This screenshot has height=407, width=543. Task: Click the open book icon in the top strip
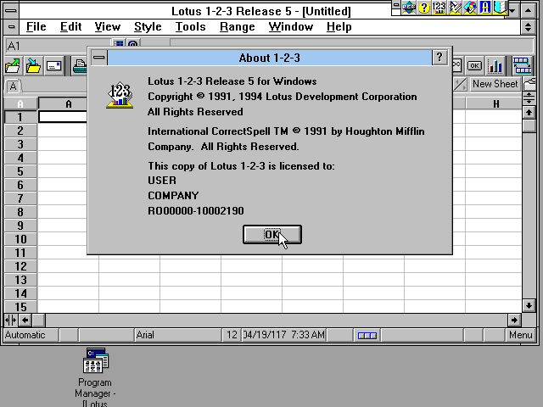[x=501, y=8]
